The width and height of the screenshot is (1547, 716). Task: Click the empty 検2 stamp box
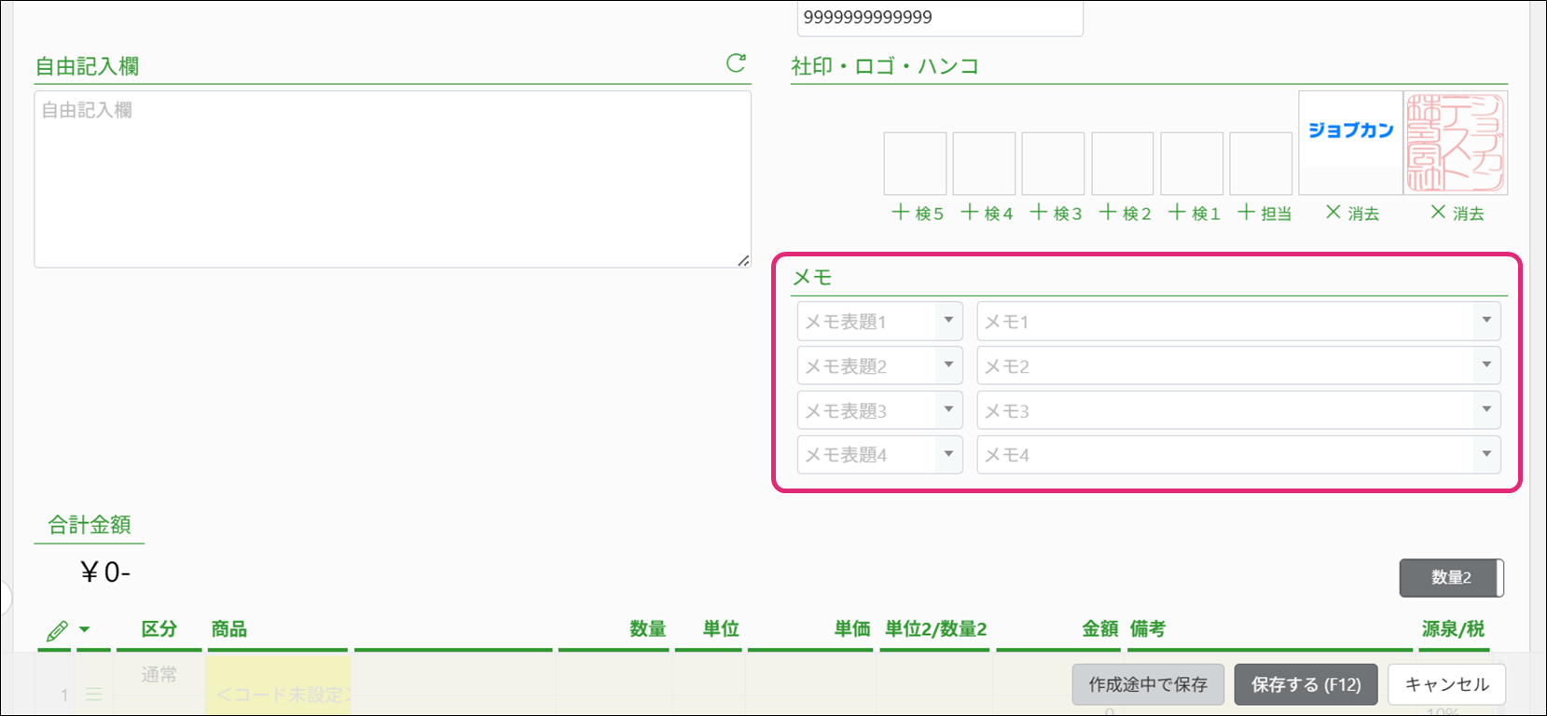pyautogui.click(x=1123, y=163)
